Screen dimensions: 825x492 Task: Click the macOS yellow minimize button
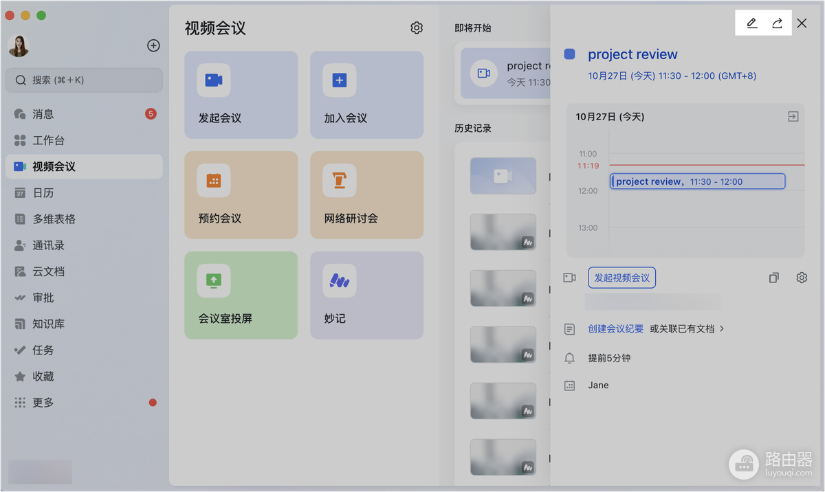pyautogui.click(x=25, y=15)
